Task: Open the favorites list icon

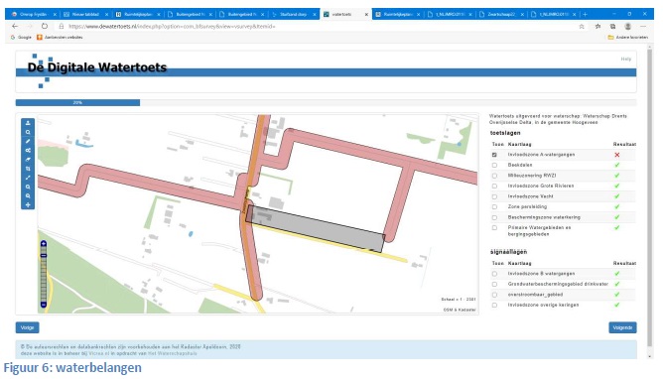Action: [597, 26]
